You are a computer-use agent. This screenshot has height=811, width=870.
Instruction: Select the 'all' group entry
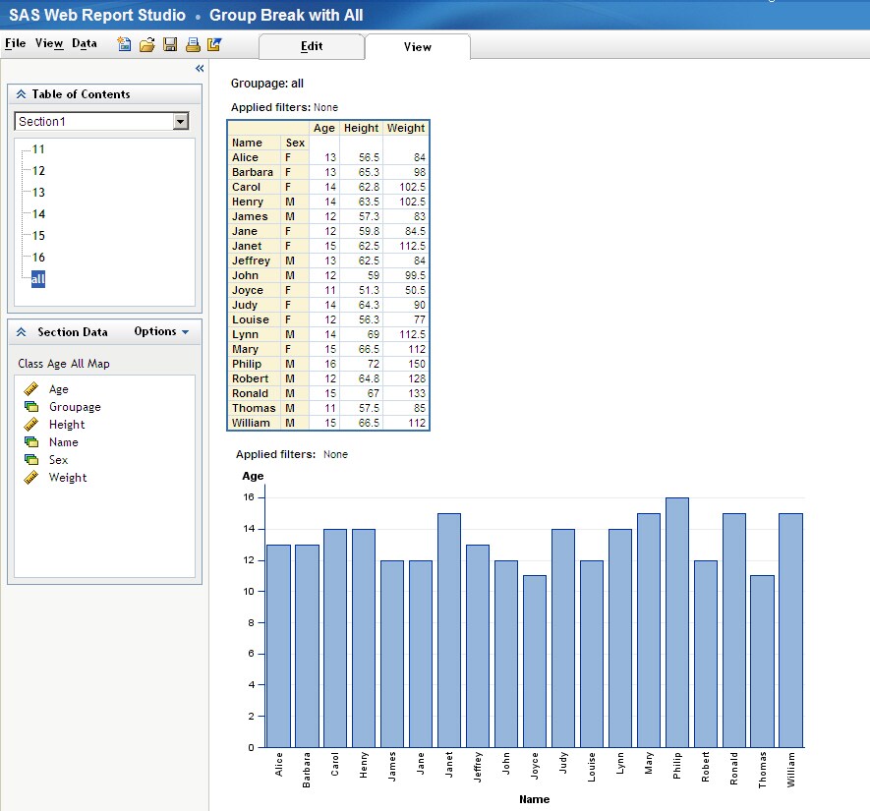point(38,279)
